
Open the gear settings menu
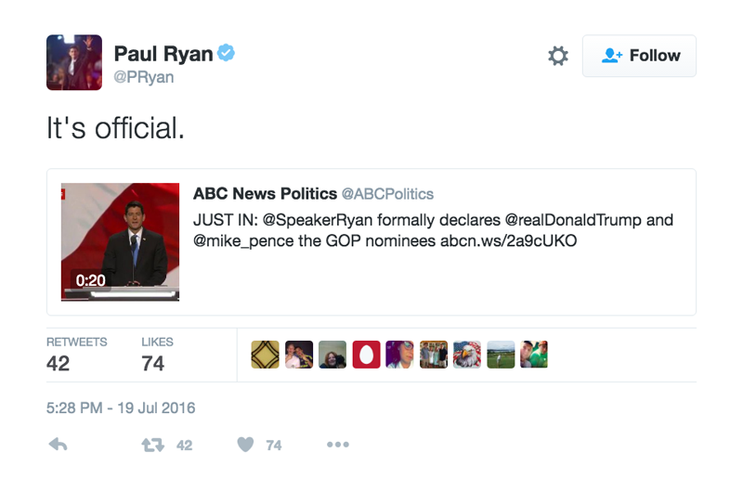(557, 56)
